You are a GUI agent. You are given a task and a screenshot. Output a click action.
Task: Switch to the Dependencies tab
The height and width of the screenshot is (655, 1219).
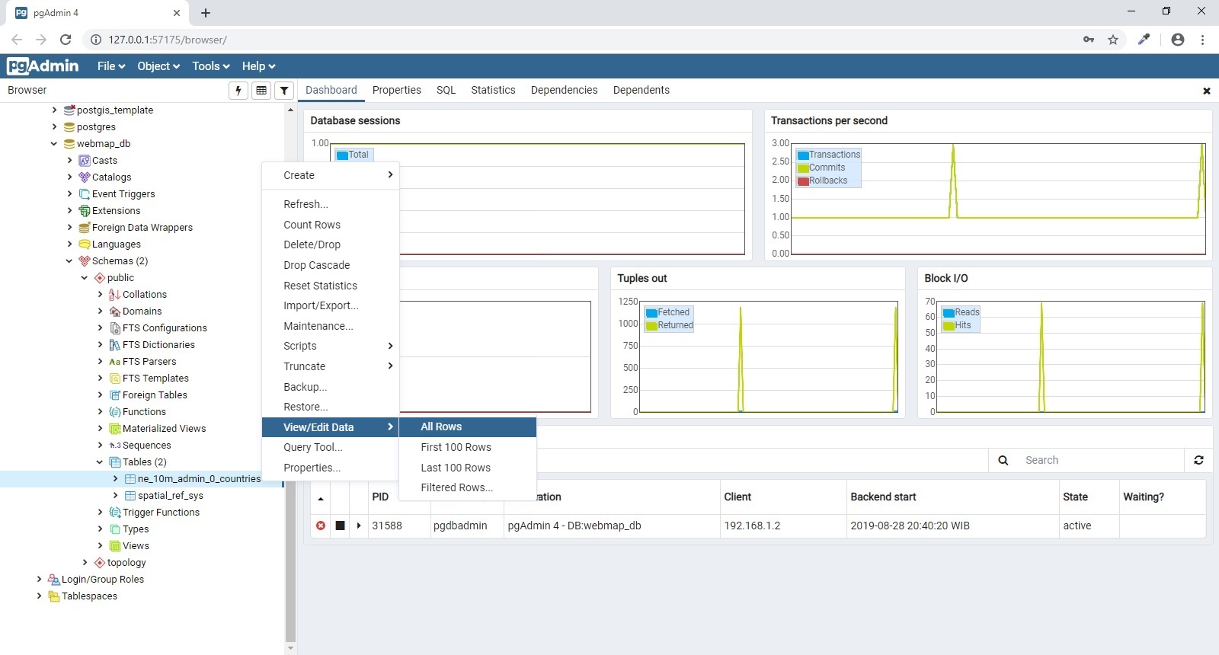565,90
